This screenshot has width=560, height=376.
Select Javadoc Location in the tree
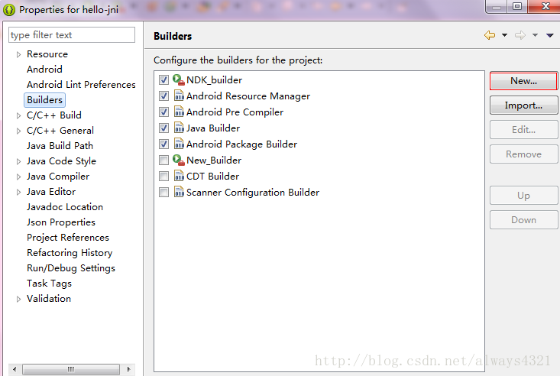click(65, 207)
